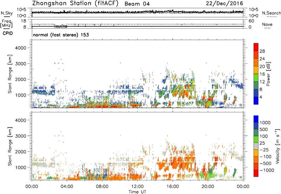This screenshot has width=281, height=194.
Task: Click the 28 label on the power colorbar
Action: (262, 51)
